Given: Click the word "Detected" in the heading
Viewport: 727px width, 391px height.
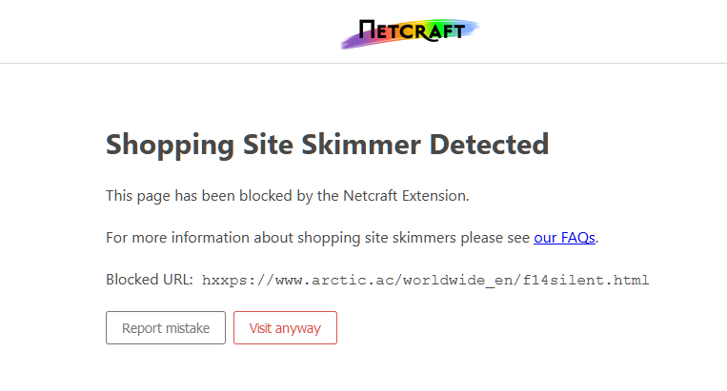Looking at the screenshot, I should click(x=489, y=145).
